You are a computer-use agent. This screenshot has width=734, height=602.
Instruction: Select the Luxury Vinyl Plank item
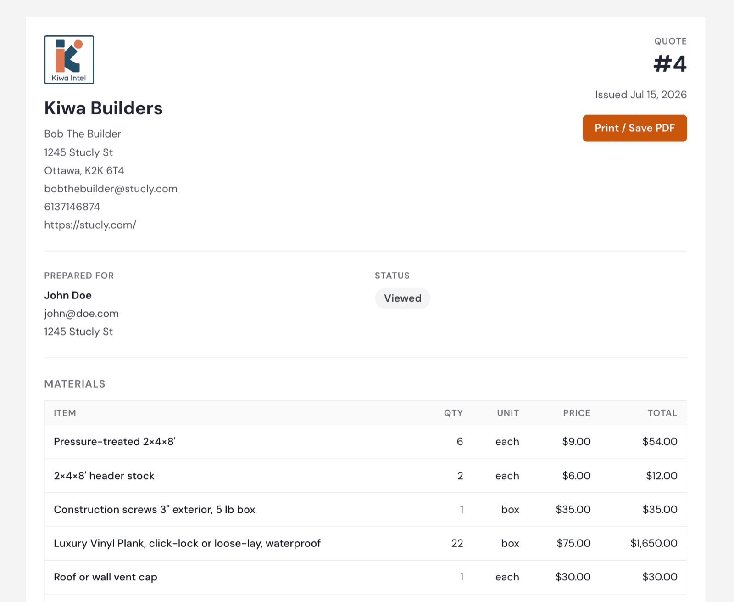point(187,544)
